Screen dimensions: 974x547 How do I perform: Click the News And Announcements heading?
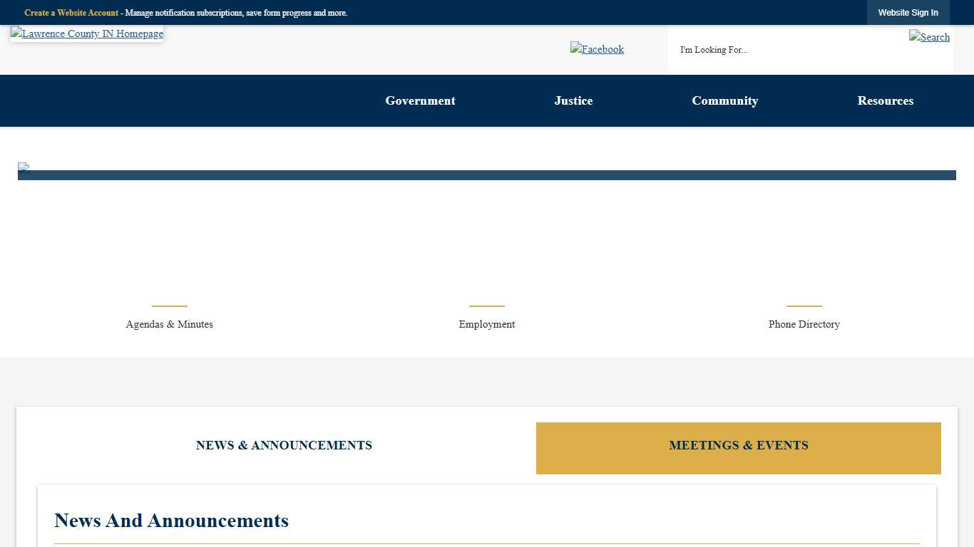tap(171, 521)
